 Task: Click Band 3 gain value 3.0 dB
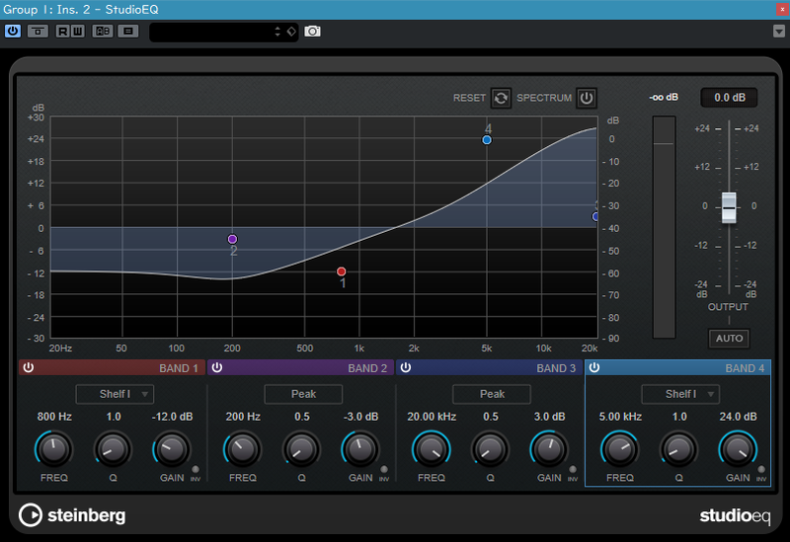click(550, 417)
